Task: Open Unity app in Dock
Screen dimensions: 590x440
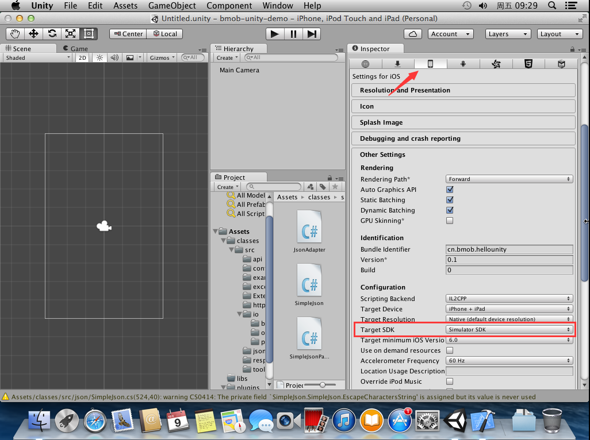Action: (x=455, y=420)
